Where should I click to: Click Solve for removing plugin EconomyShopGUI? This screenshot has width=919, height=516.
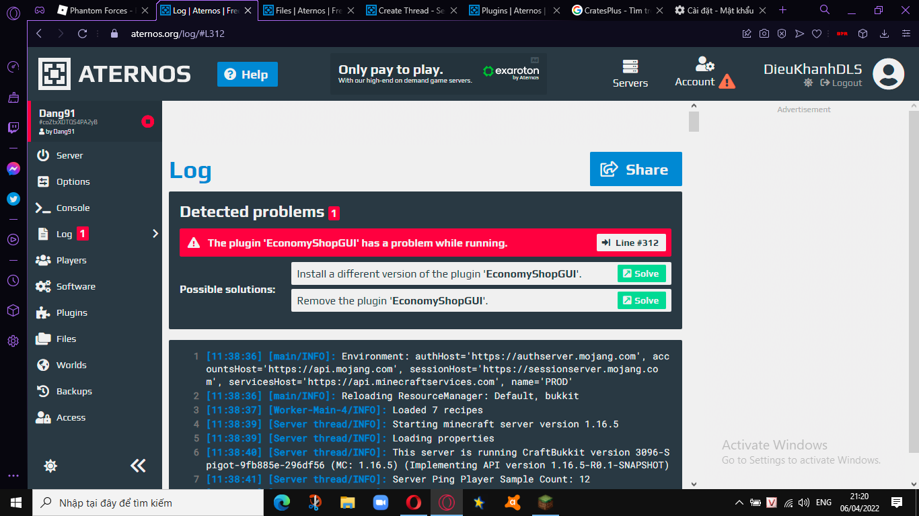tap(642, 300)
